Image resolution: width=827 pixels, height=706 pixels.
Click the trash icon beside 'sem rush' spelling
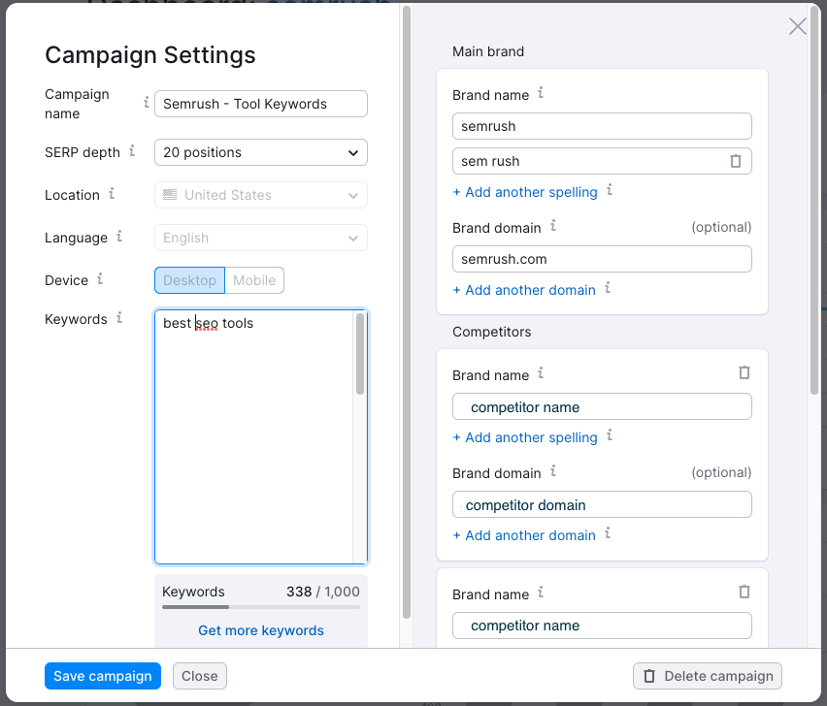pos(736,161)
